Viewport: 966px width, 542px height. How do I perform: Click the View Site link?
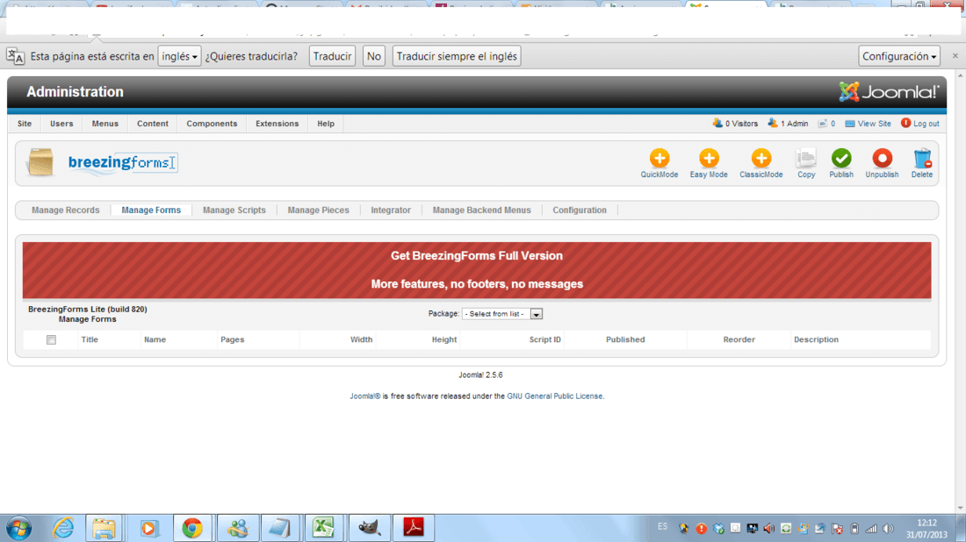868,124
